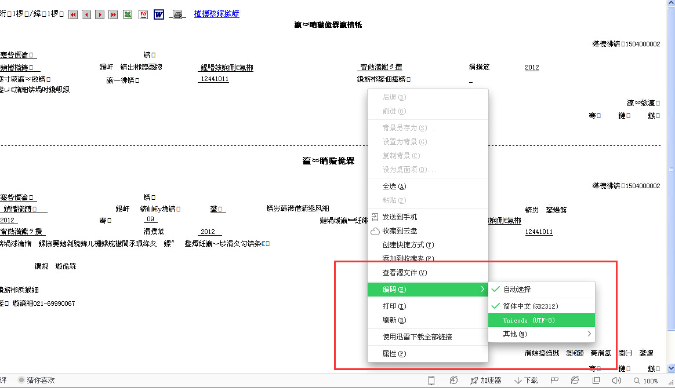The height and width of the screenshot is (388, 675).
Task: Advance to the next report page
Action: (x=100, y=14)
